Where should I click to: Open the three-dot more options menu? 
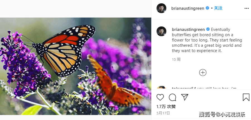point(247,8)
